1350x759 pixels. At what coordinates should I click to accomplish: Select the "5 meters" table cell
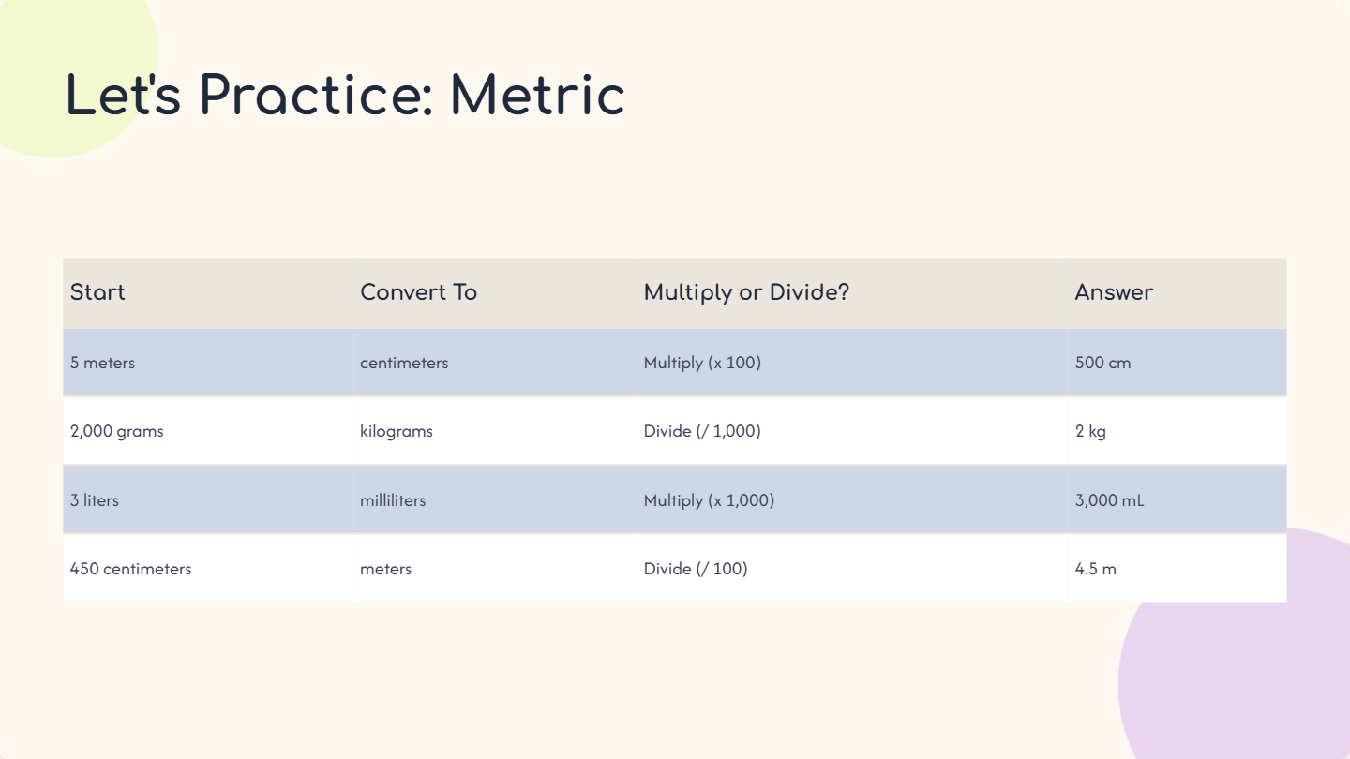point(102,363)
